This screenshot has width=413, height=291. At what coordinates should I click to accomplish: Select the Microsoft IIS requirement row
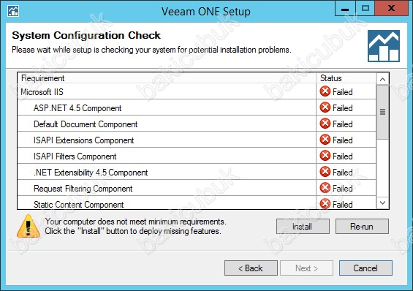(x=197, y=91)
